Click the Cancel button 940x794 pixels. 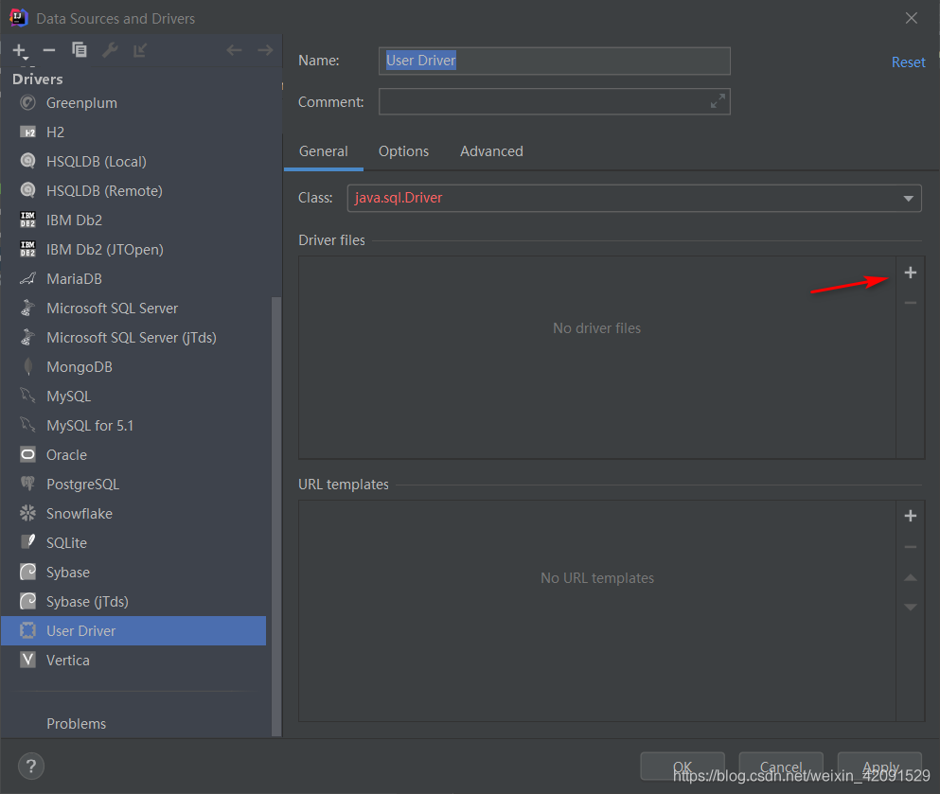[781, 767]
